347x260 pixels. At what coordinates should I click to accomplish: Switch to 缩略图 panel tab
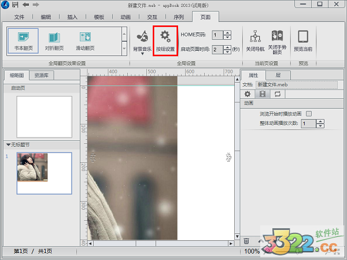pos(17,75)
